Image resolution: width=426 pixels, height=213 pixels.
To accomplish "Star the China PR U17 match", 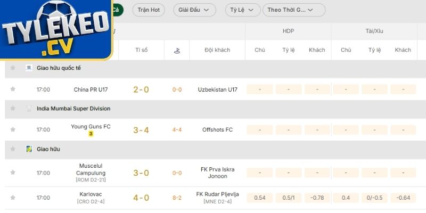I will point(13,89).
